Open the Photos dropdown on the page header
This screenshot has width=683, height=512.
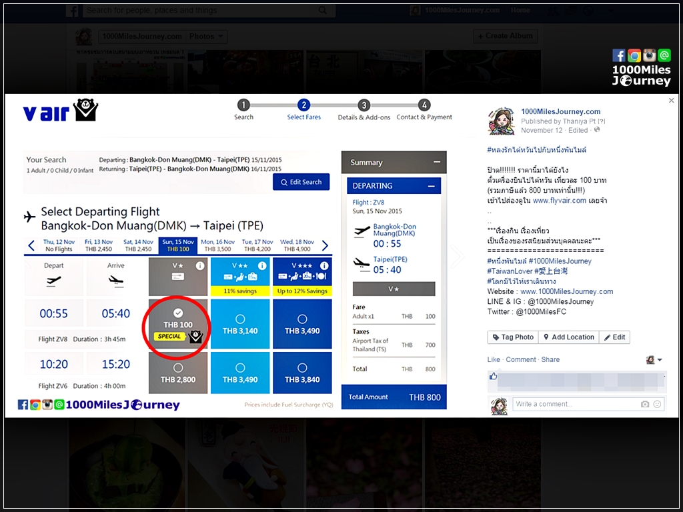207,37
